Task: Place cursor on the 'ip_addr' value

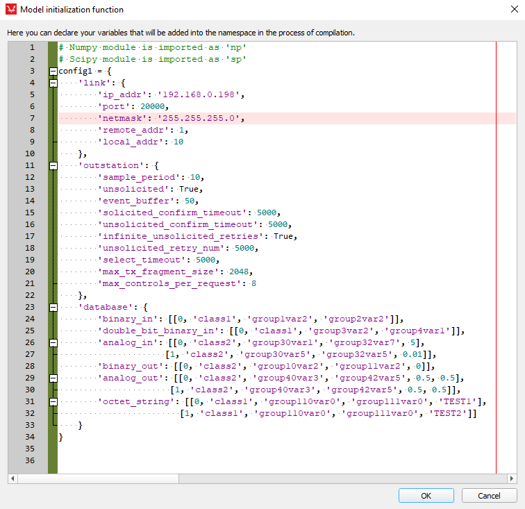Action: click(x=200, y=95)
